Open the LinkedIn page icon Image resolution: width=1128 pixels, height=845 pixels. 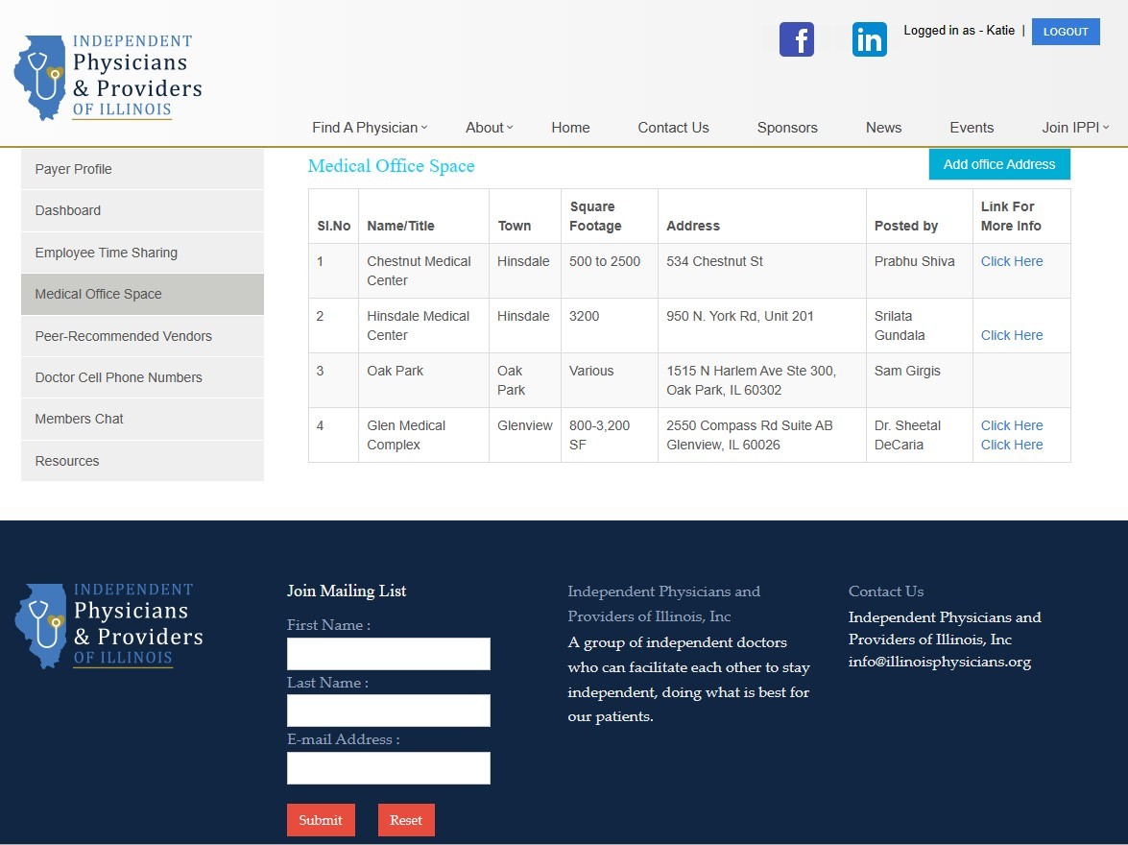point(869,38)
